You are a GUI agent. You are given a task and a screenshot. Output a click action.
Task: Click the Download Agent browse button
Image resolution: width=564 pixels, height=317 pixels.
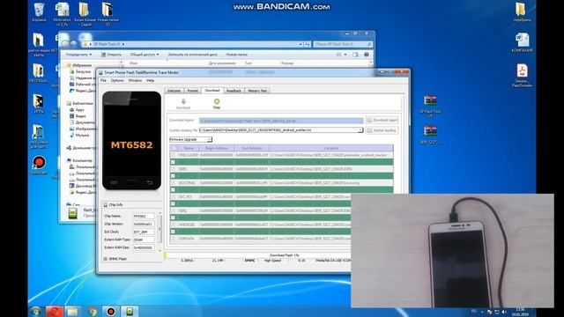coord(382,120)
